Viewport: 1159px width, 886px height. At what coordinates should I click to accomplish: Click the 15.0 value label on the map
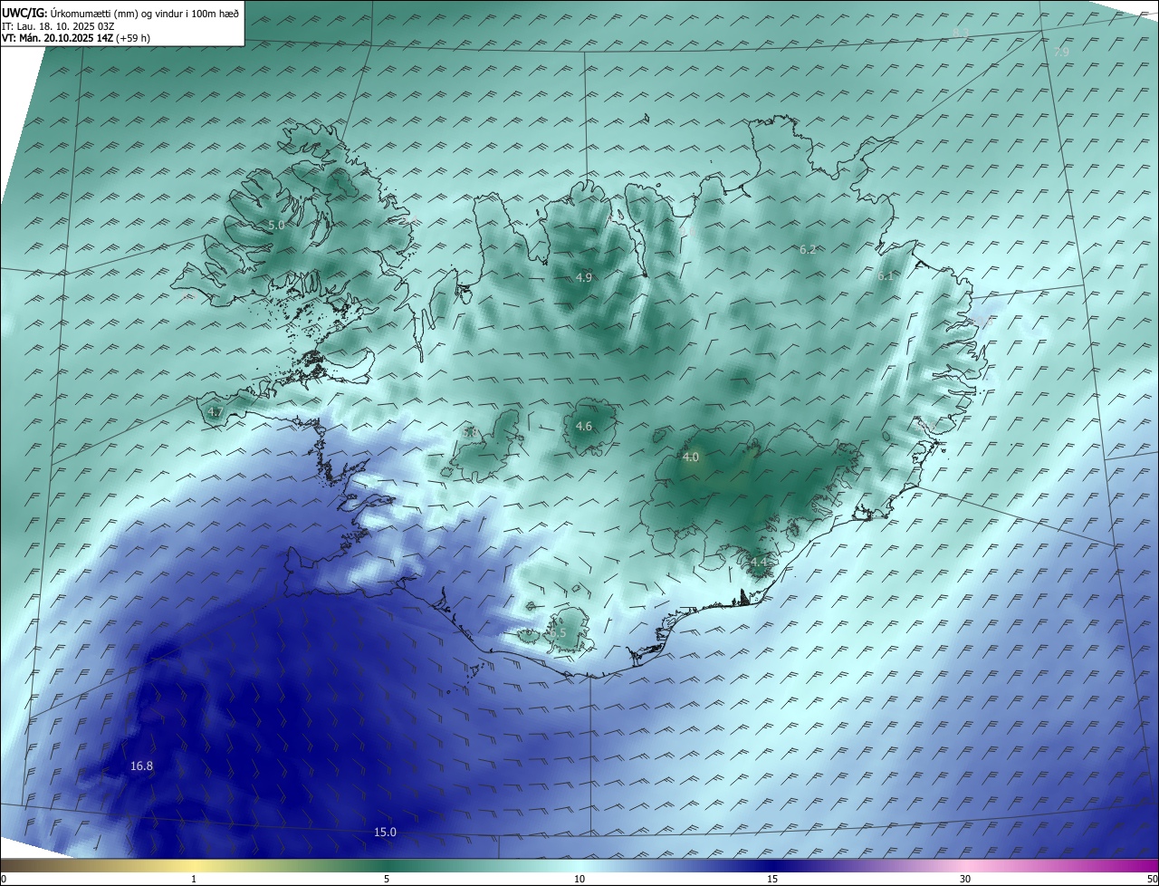coord(386,832)
